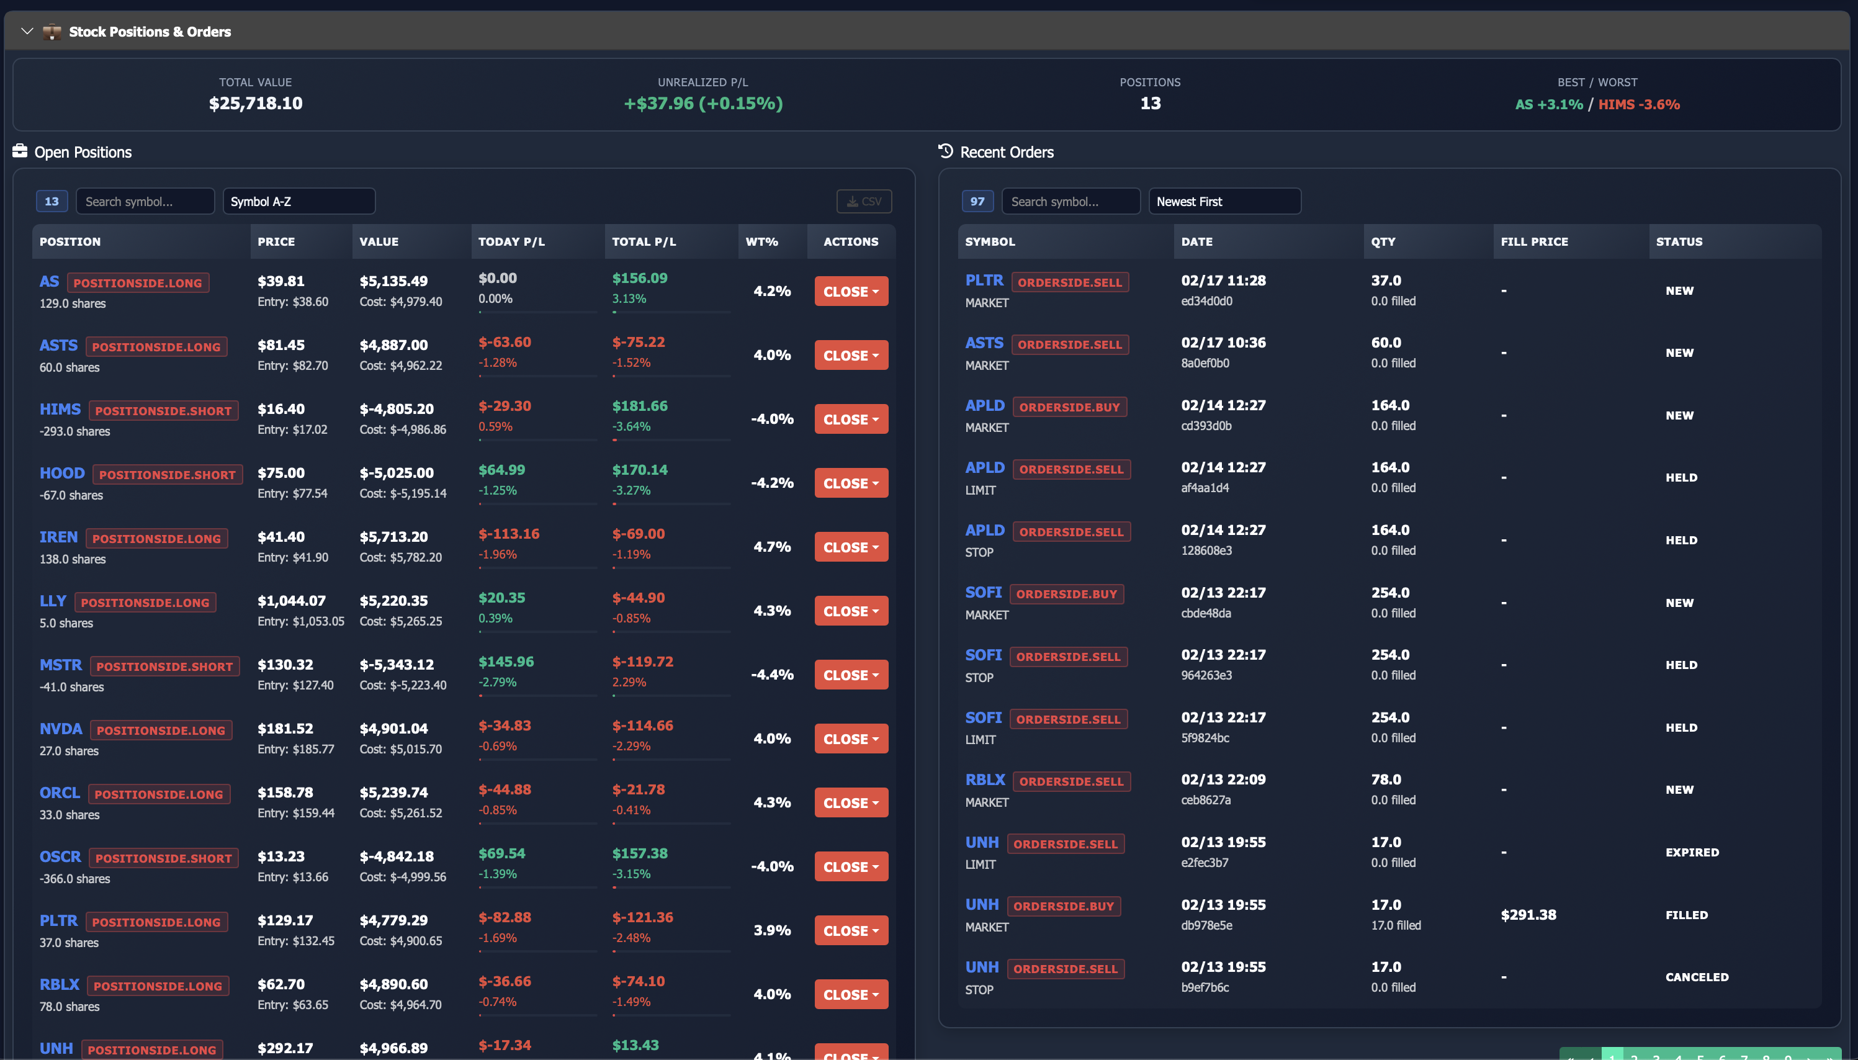Open the CLOSE dropdown for the IREN position
This screenshot has width=1858, height=1060.
point(851,547)
